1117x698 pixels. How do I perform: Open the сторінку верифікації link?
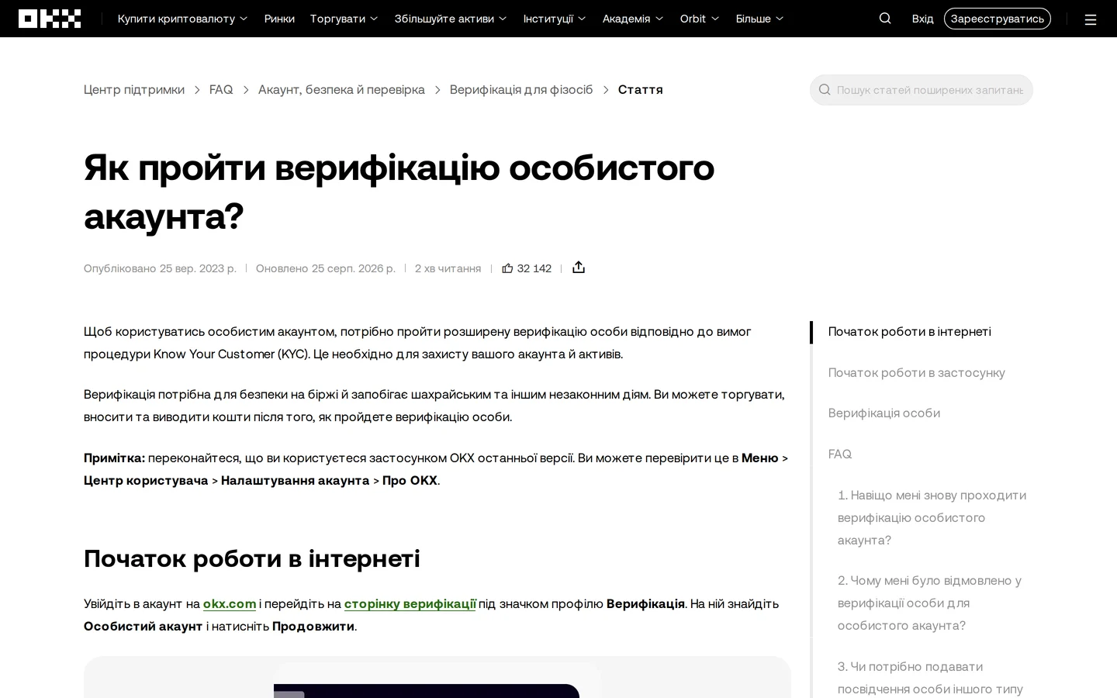tap(410, 604)
